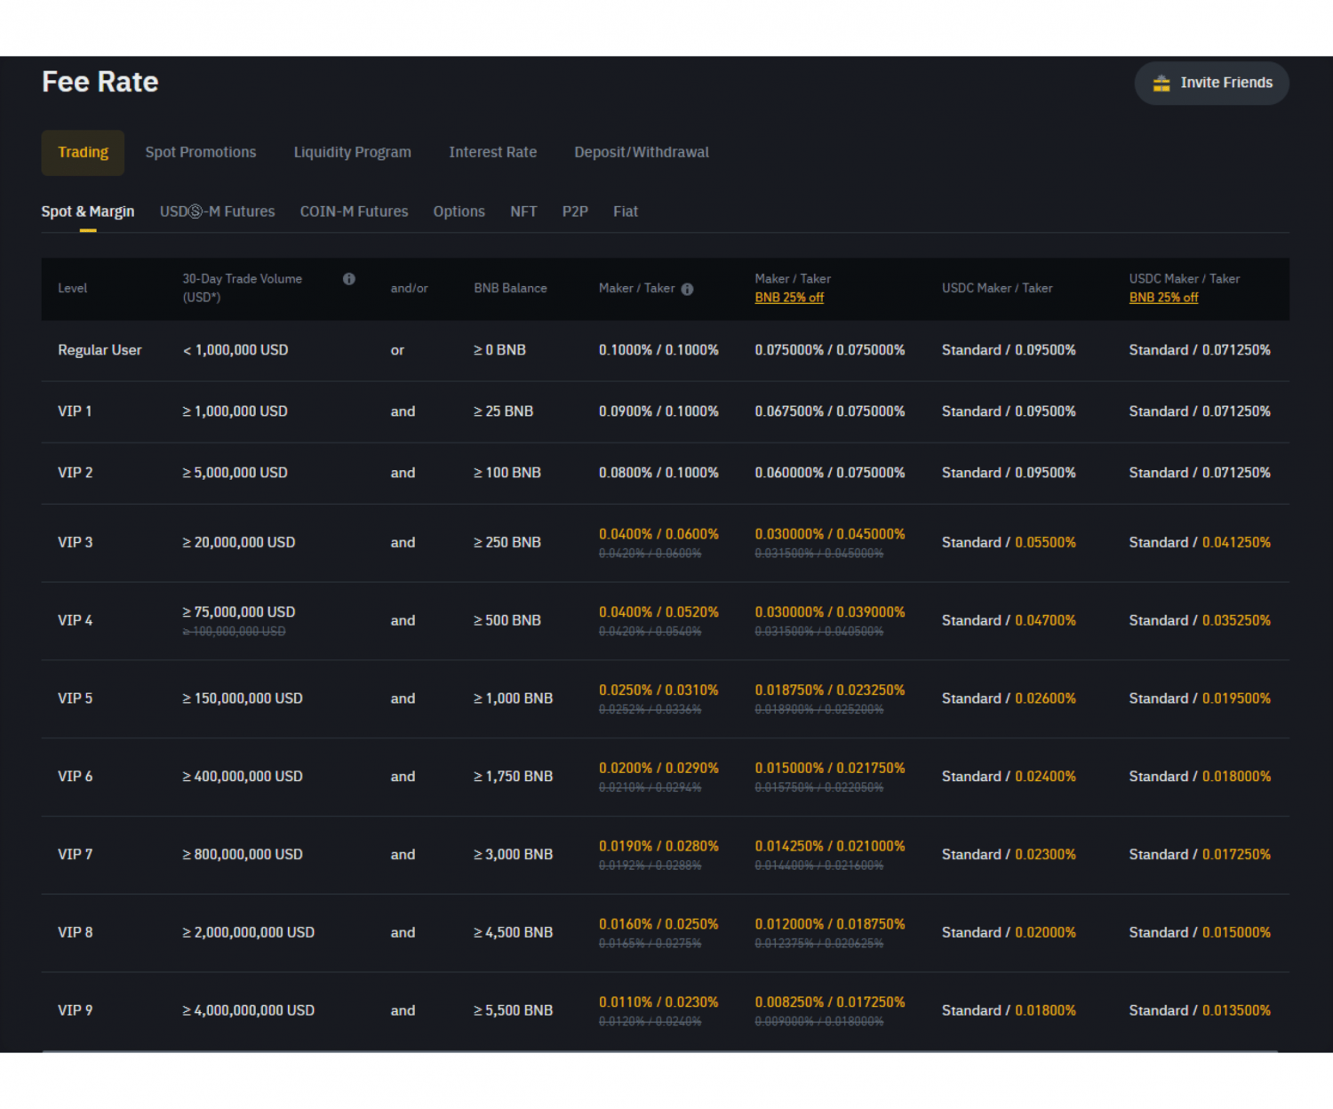The width and height of the screenshot is (1333, 1109).
Task: Switch to the Liquidity Program tab
Action: click(352, 152)
